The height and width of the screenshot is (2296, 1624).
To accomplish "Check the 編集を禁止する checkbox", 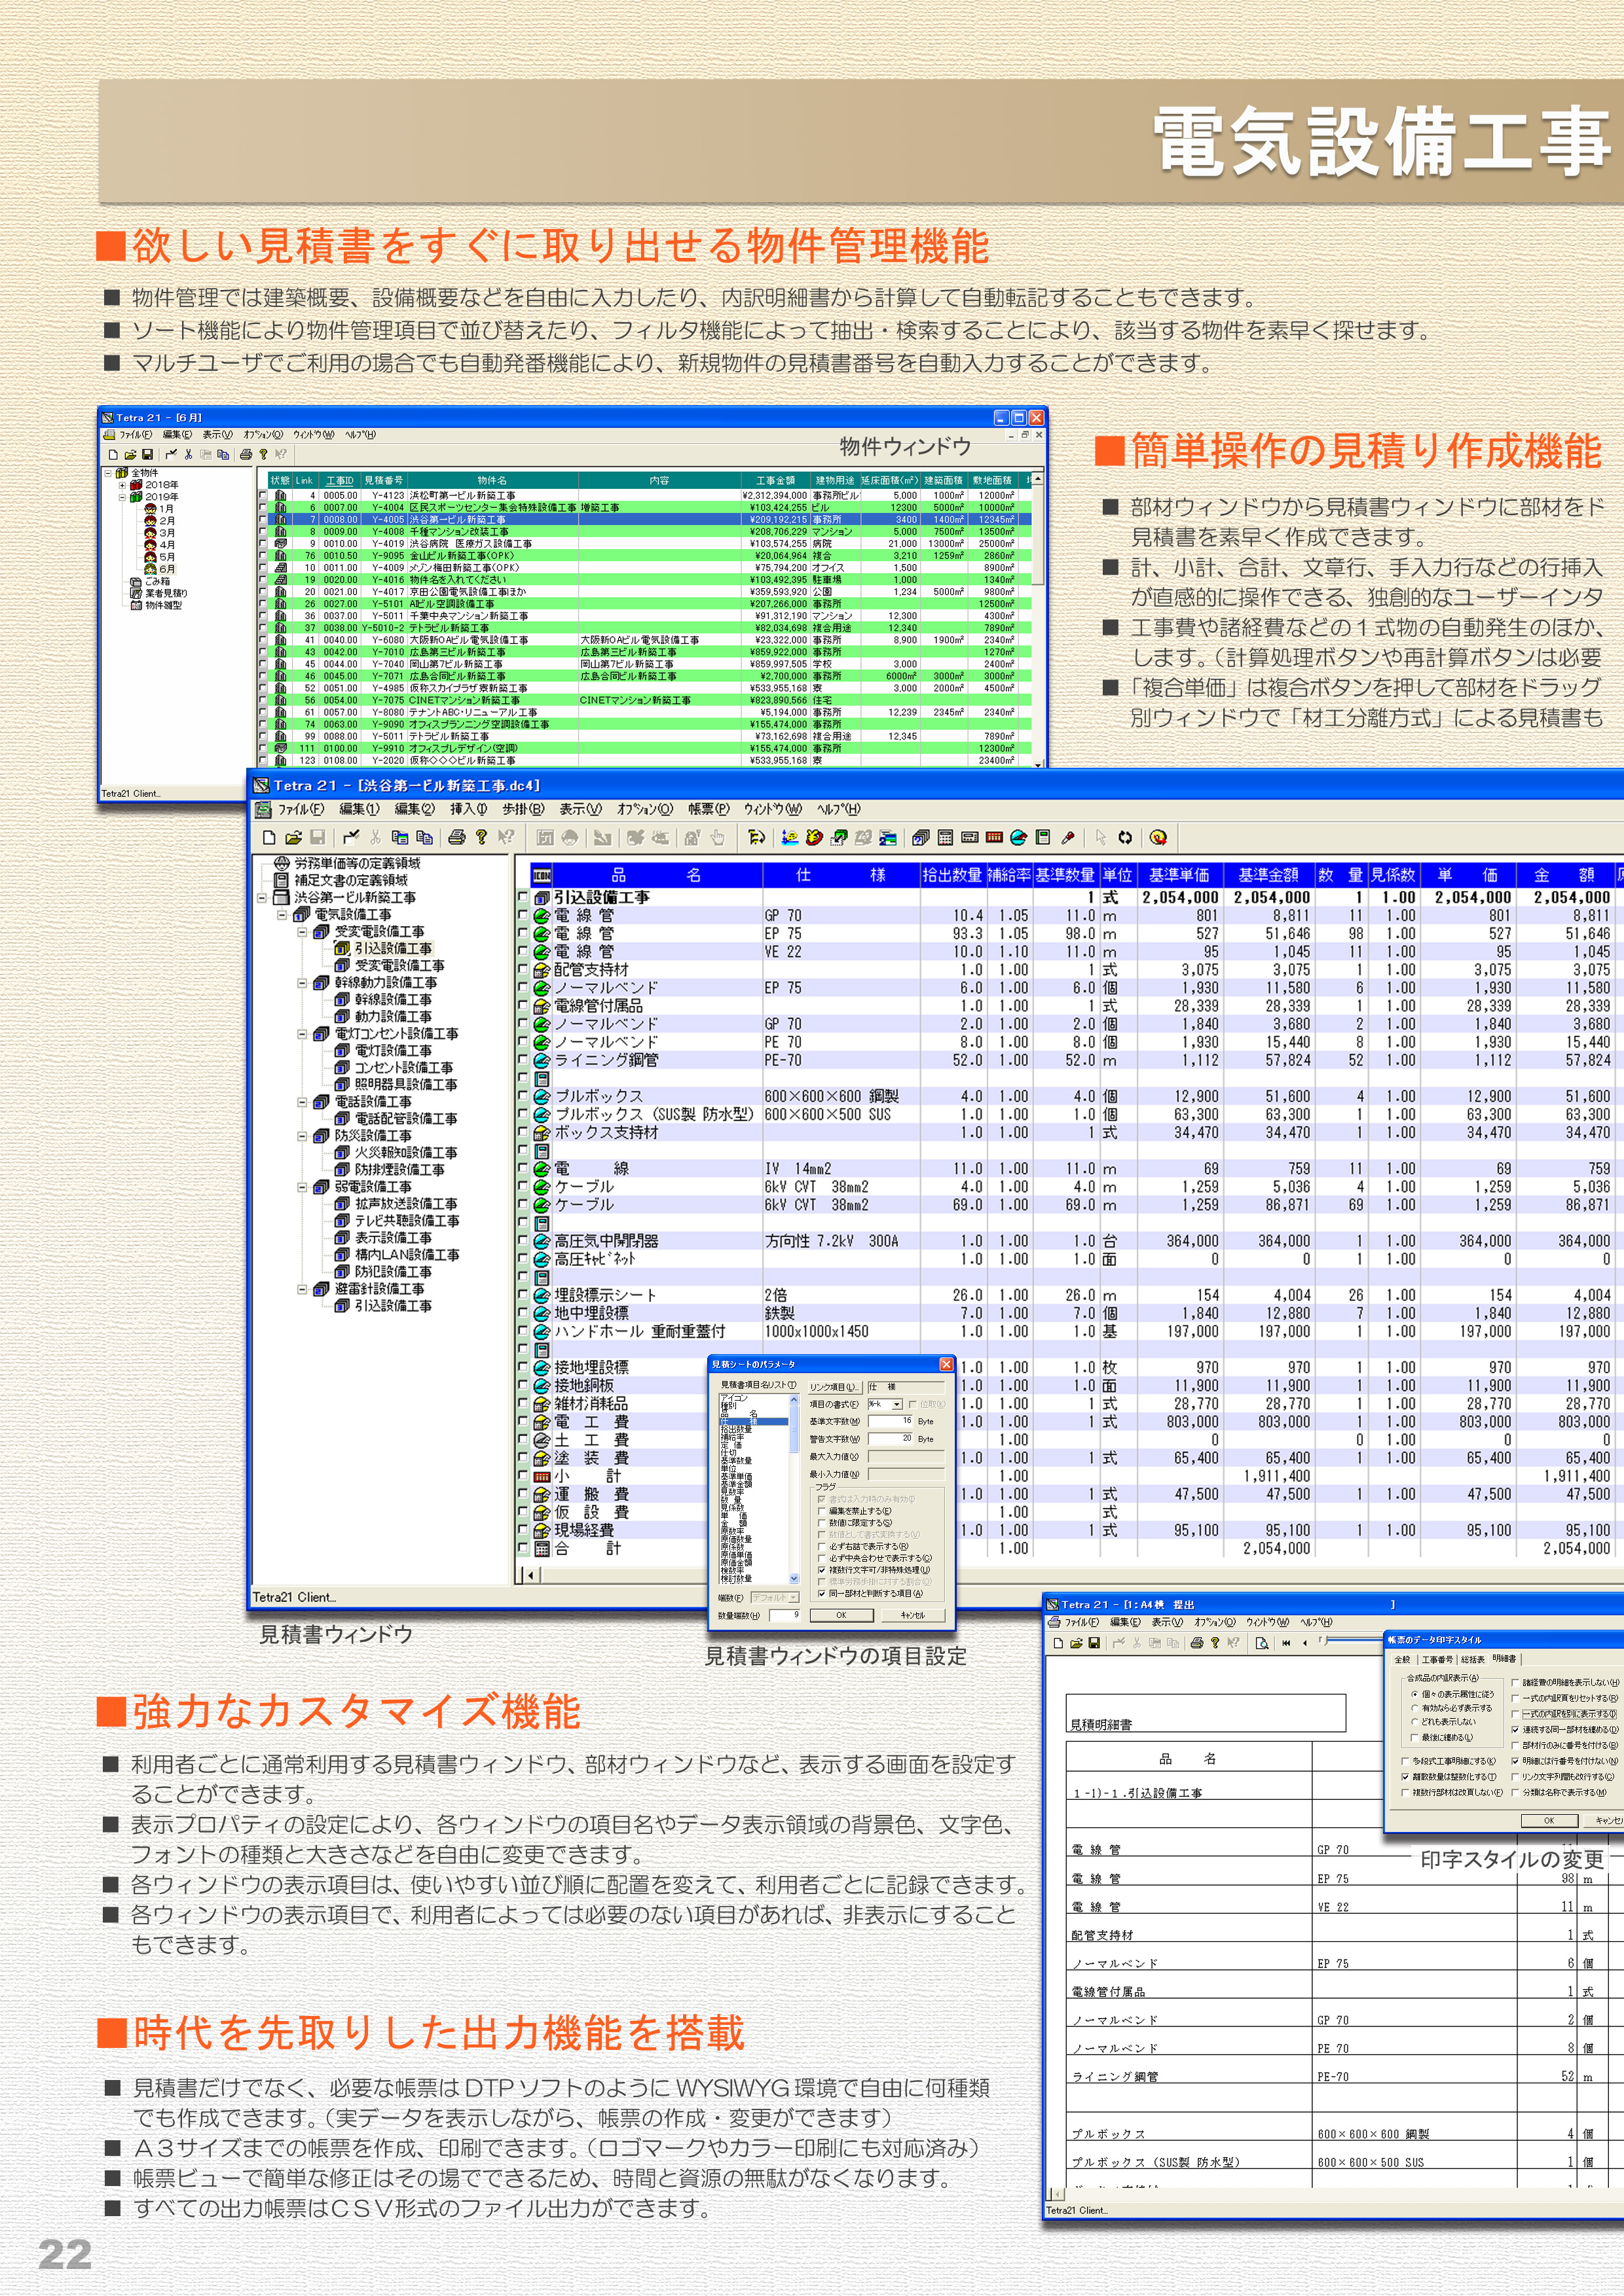I will click(822, 1511).
